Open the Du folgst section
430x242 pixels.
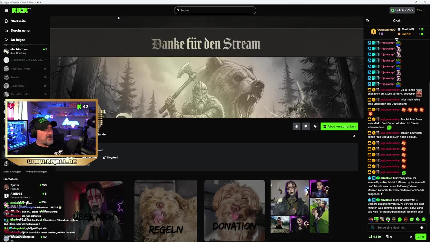coord(17,40)
